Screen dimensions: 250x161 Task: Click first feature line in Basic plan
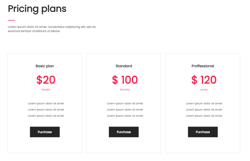[46, 103]
